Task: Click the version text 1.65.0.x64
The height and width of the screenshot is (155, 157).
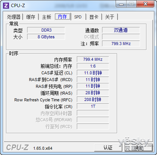Action: (x=43, y=148)
